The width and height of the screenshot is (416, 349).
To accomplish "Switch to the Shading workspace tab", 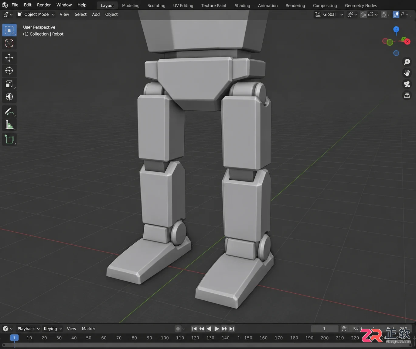I will (x=242, y=5).
